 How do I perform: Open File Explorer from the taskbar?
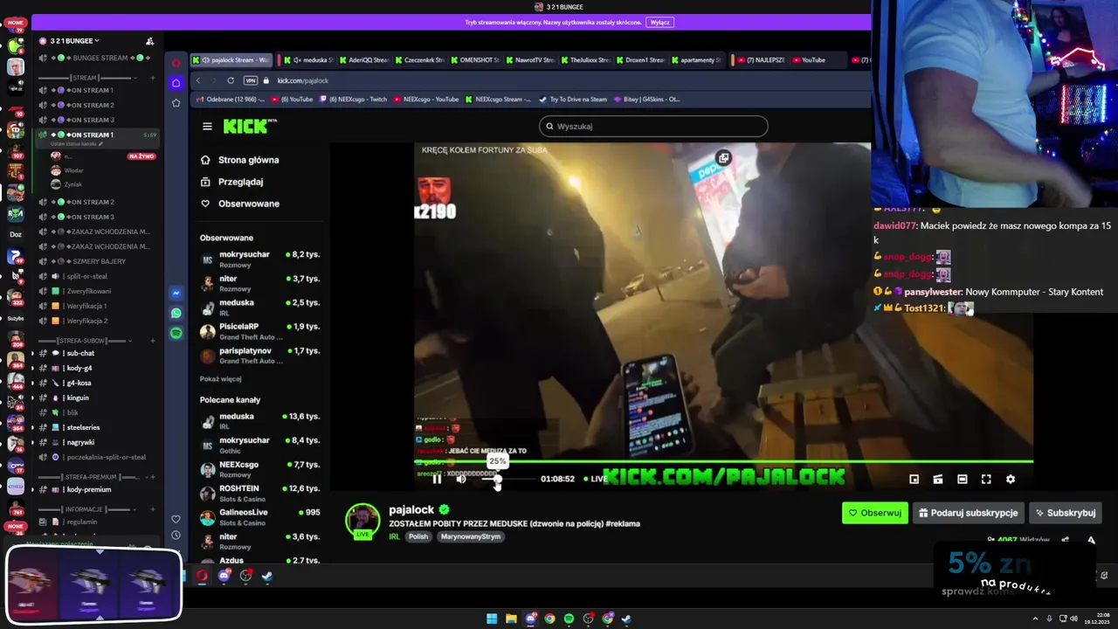coord(511,619)
